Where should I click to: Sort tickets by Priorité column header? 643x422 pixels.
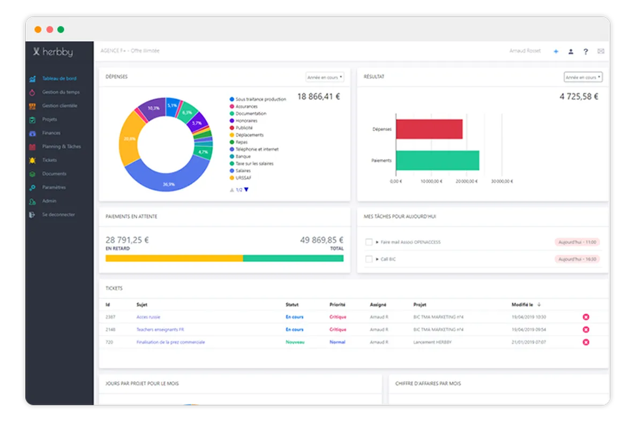pos(338,305)
